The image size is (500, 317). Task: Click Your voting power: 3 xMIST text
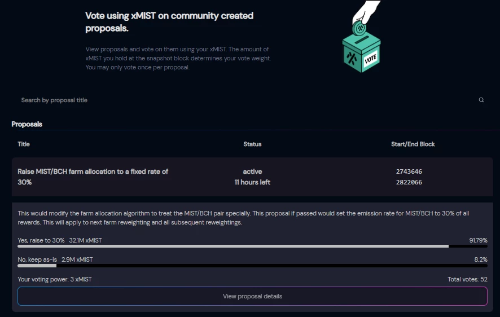(55, 279)
